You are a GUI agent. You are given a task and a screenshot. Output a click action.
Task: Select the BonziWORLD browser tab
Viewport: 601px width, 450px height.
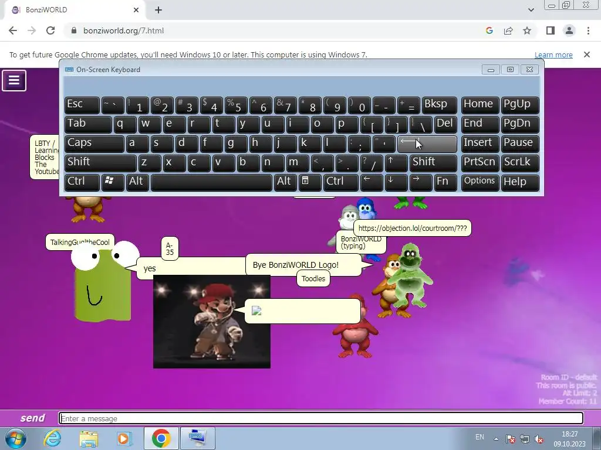point(75,10)
